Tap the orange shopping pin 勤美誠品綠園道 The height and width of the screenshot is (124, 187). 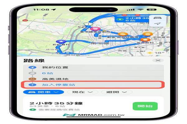coord(122,34)
